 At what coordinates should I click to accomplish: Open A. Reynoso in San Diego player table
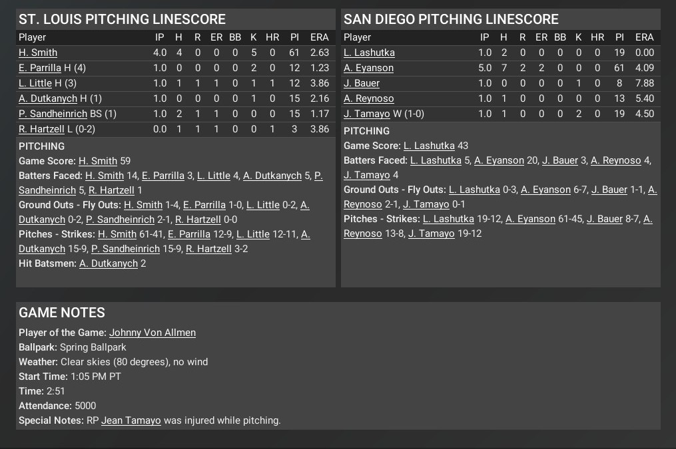(369, 98)
